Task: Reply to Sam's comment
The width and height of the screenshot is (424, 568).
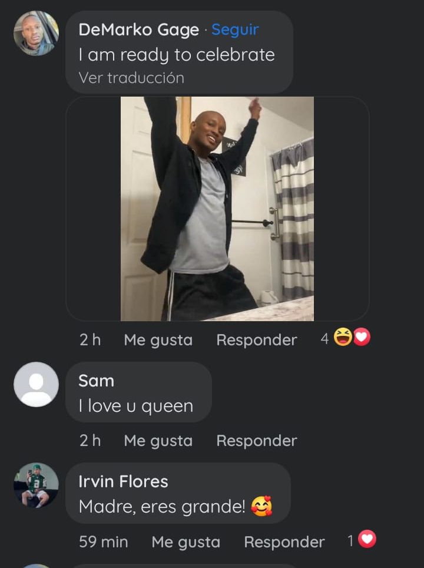Action: click(257, 441)
